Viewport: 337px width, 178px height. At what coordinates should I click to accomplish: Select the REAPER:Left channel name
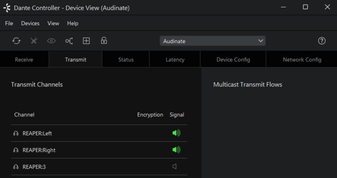pyautogui.click(x=37, y=133)
